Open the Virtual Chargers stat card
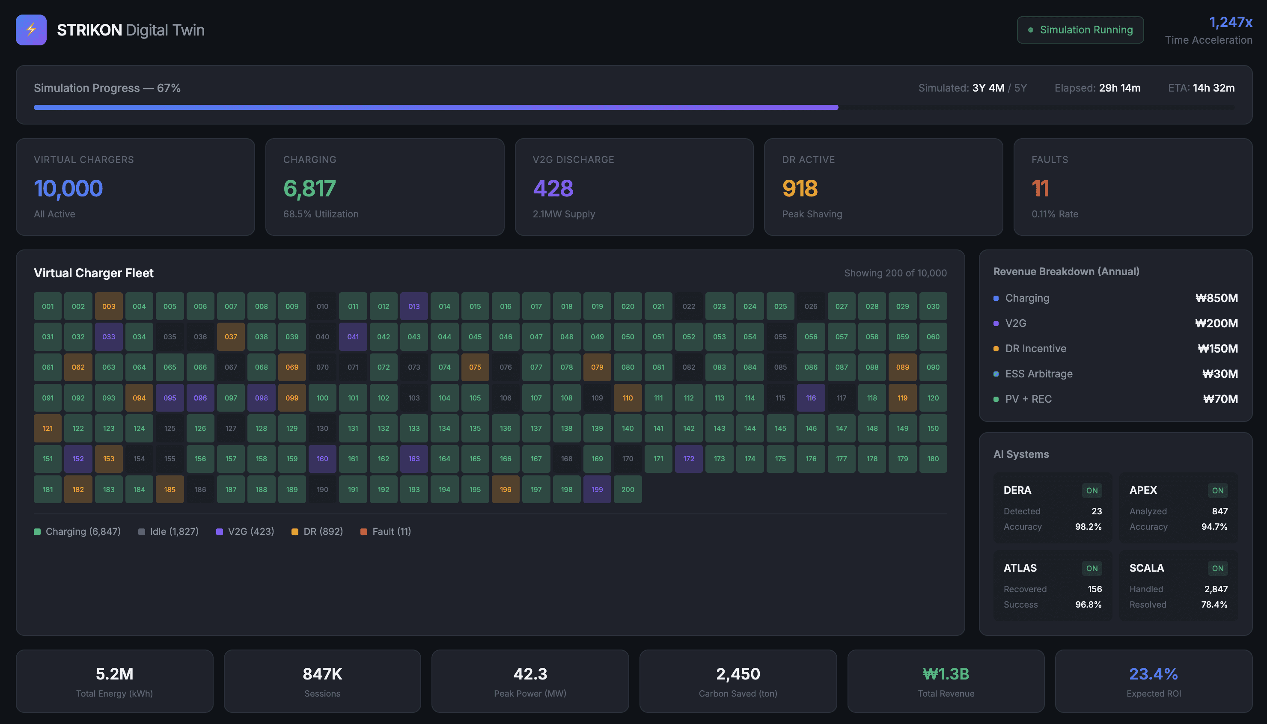 [x=135, y=187]
